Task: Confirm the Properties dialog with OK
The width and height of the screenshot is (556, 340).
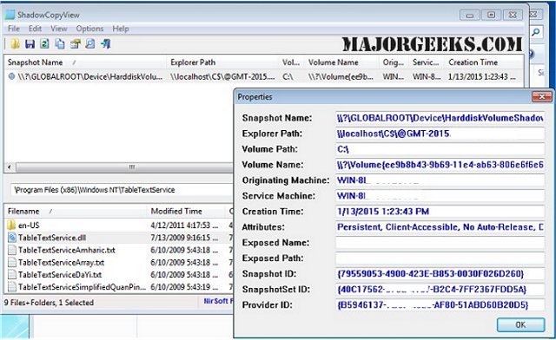Action: pos(520,324)
